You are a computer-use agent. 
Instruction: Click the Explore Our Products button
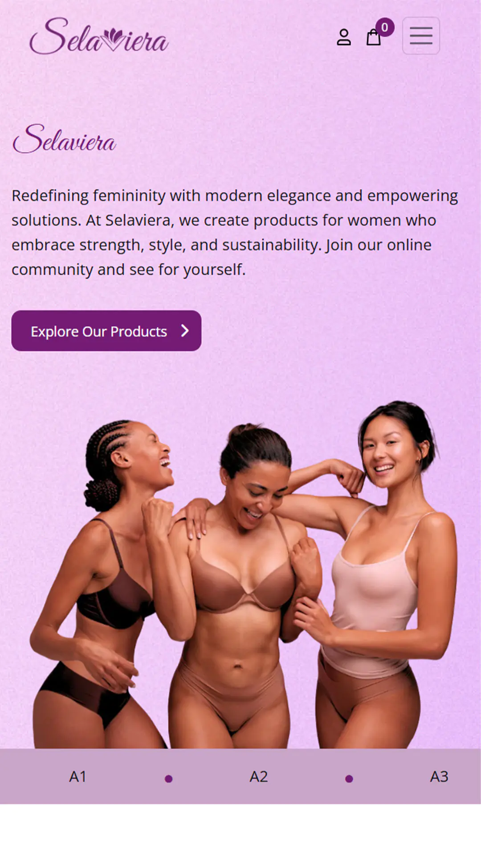coord(106,331)
